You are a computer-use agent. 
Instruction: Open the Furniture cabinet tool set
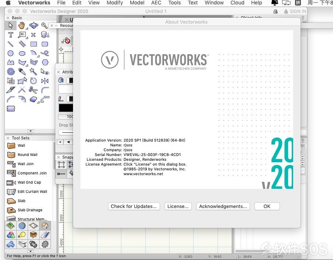point(34,235)
